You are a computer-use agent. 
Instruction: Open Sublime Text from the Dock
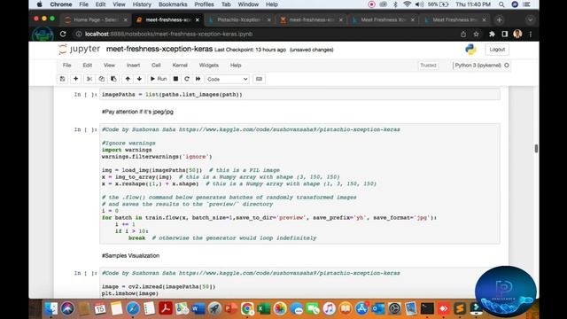coord(460,308)
